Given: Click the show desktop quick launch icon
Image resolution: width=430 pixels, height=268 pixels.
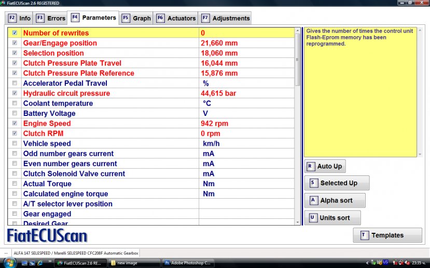Looking at the screenshot, I should point(24,263).
